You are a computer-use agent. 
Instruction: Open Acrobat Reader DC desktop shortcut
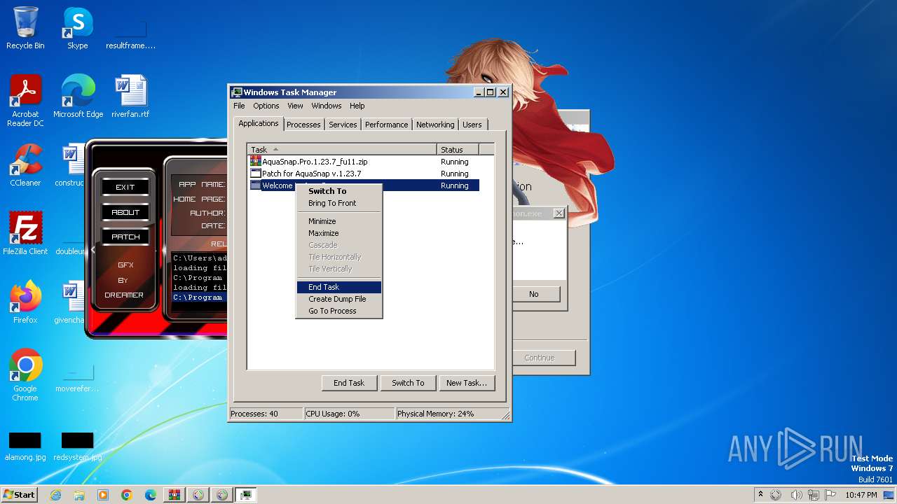pyautogui.click(x=25, y=101)
